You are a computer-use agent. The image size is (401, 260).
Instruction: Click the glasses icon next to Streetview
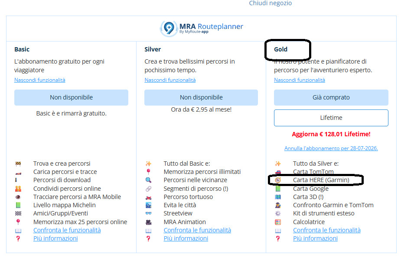point(148,213)
